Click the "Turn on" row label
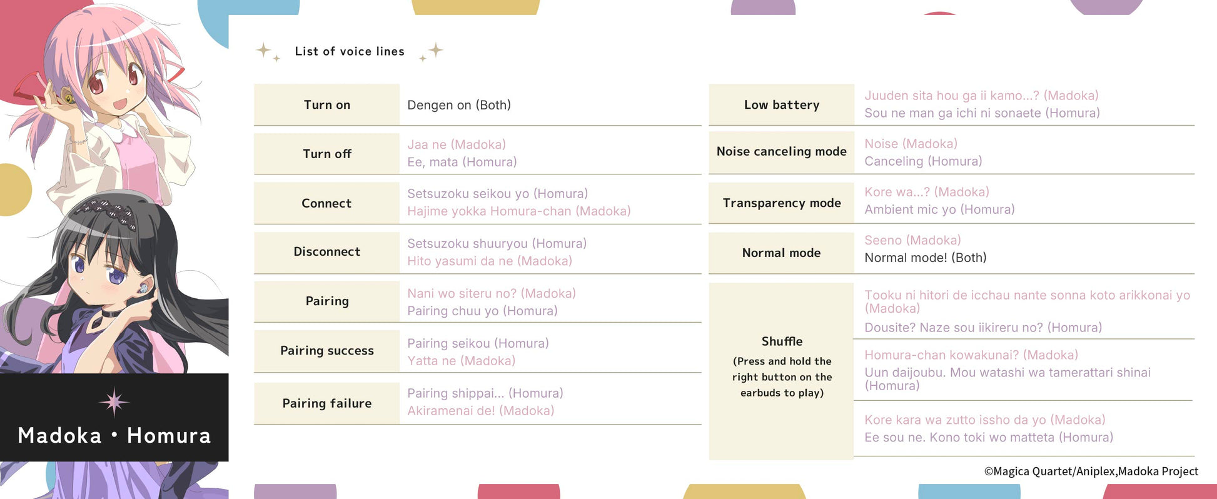The image size is (1217, 499). tap(326, 105)
